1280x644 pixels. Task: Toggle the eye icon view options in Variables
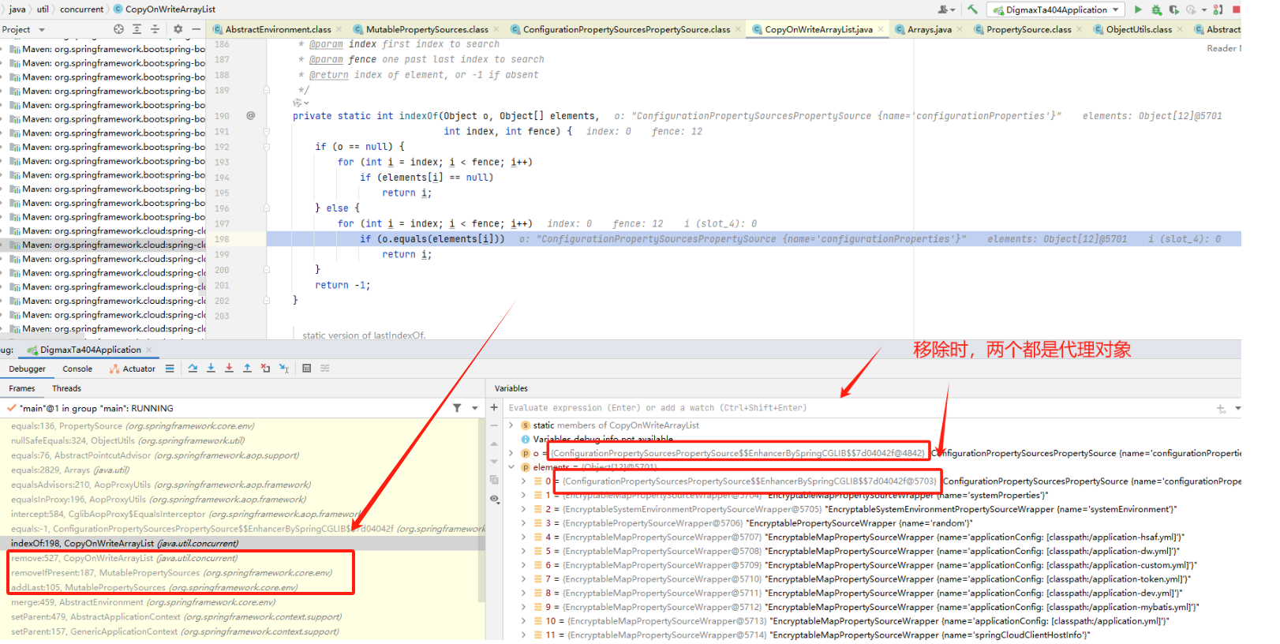point(494,499)
